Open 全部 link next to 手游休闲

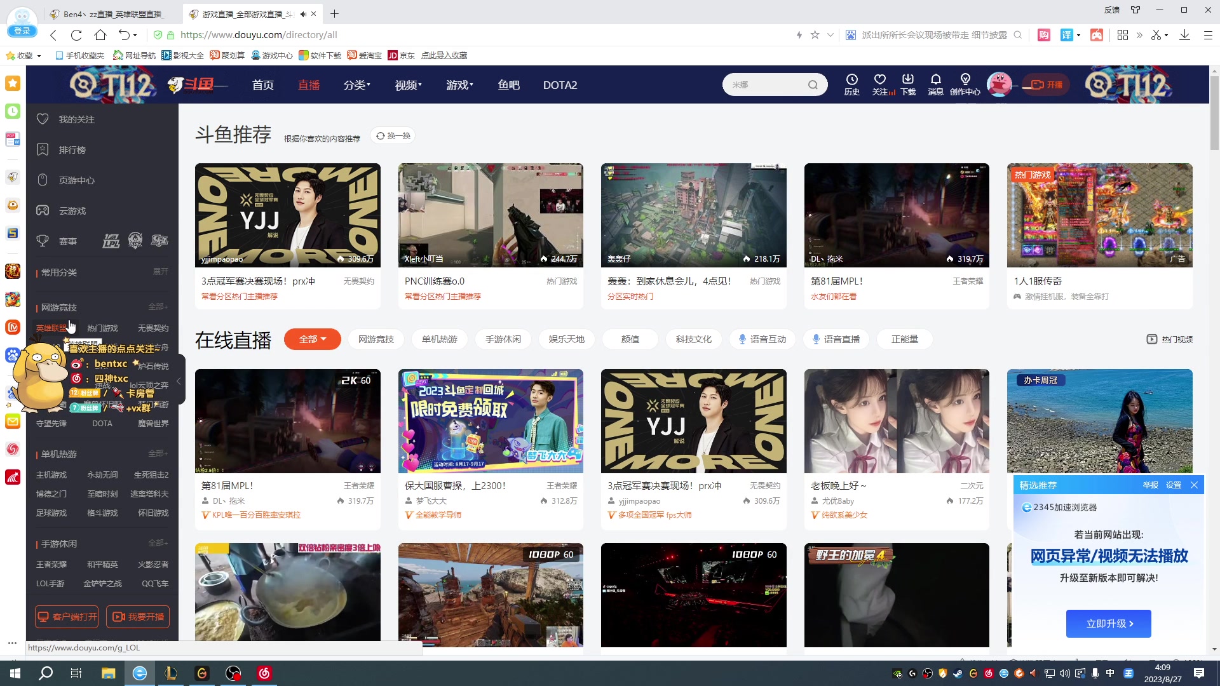(x=158, y=543)
